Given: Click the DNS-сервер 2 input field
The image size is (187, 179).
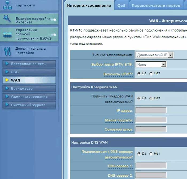Looking at the screenshot, I should tap(151, 175).
